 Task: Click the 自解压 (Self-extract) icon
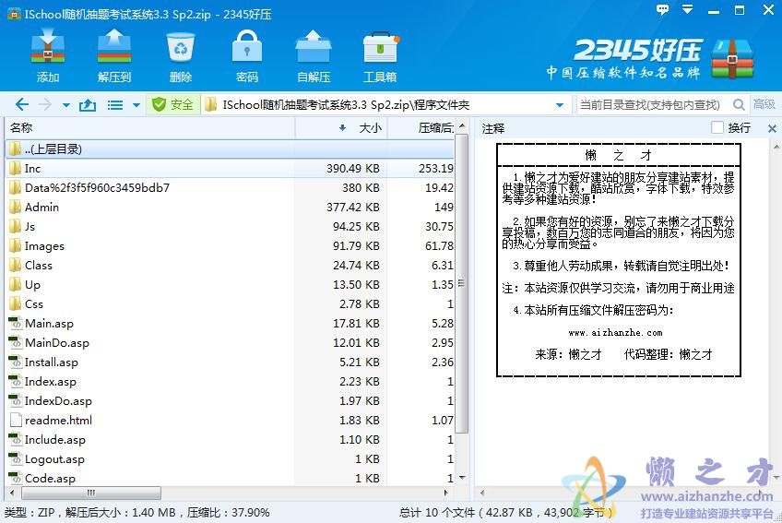click(x=314, y=48)
